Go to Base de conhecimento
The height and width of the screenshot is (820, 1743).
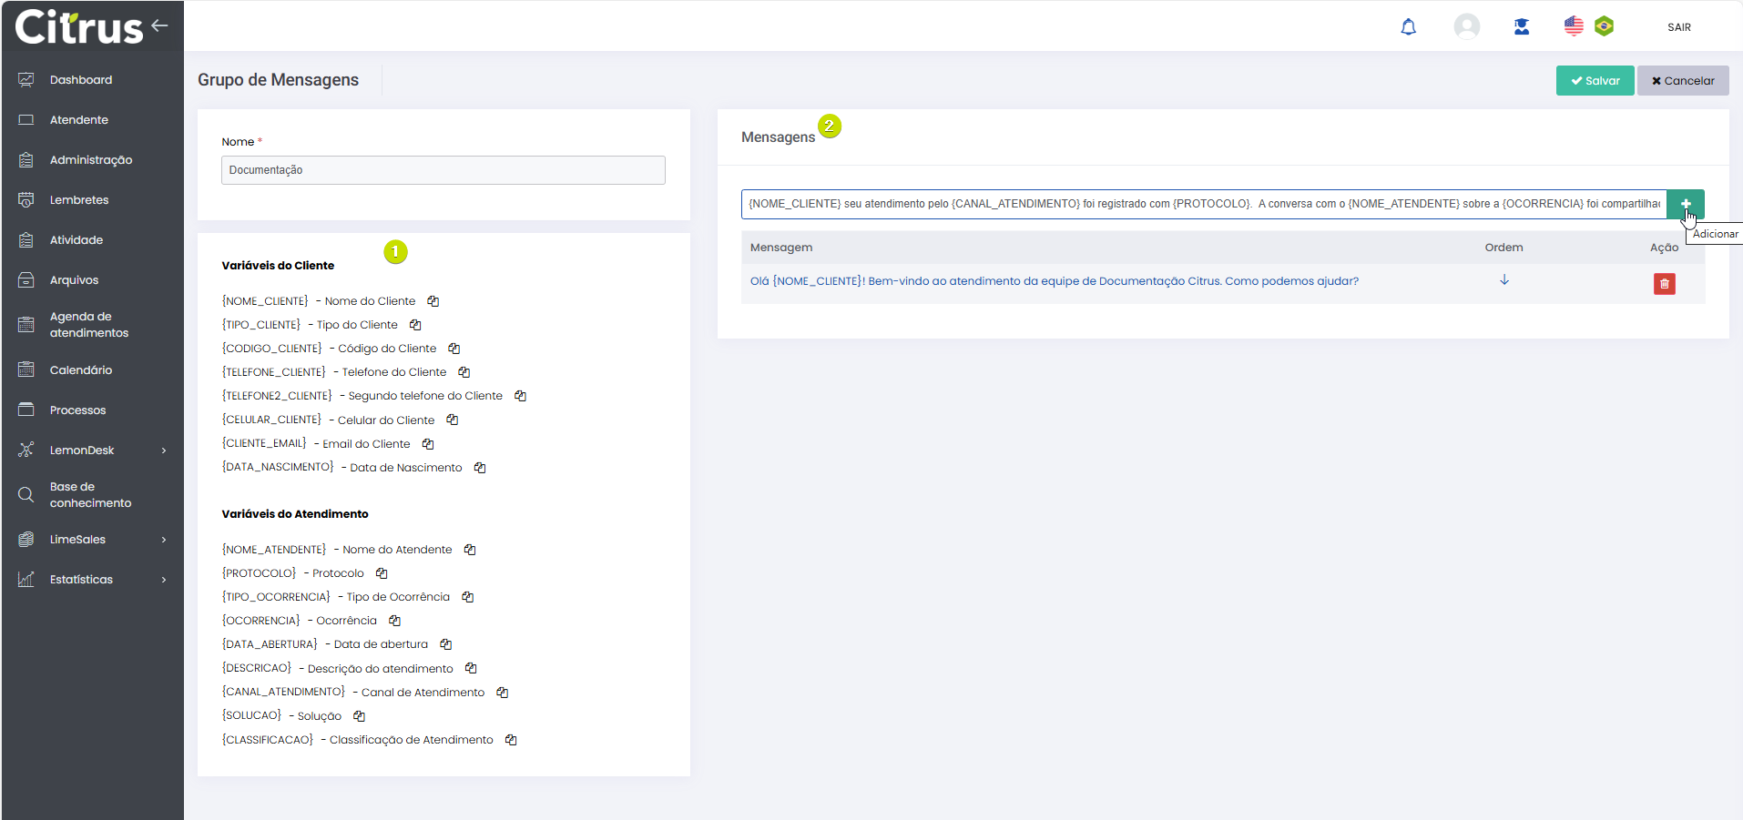tap(90, 495)
